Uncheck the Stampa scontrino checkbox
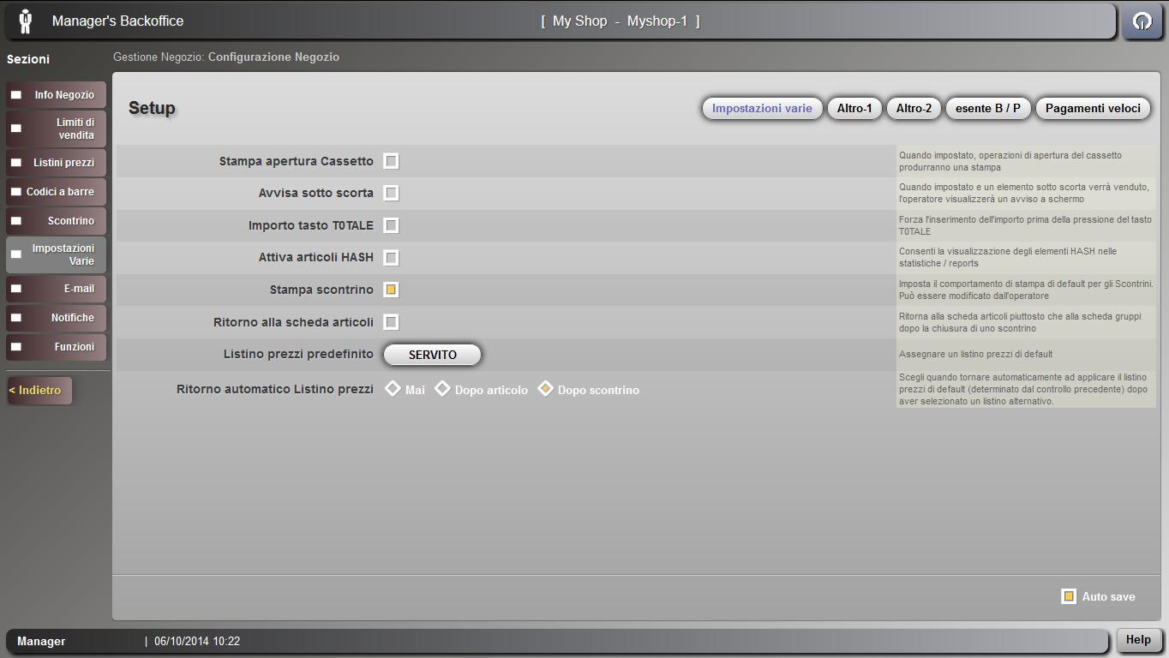 391,290
